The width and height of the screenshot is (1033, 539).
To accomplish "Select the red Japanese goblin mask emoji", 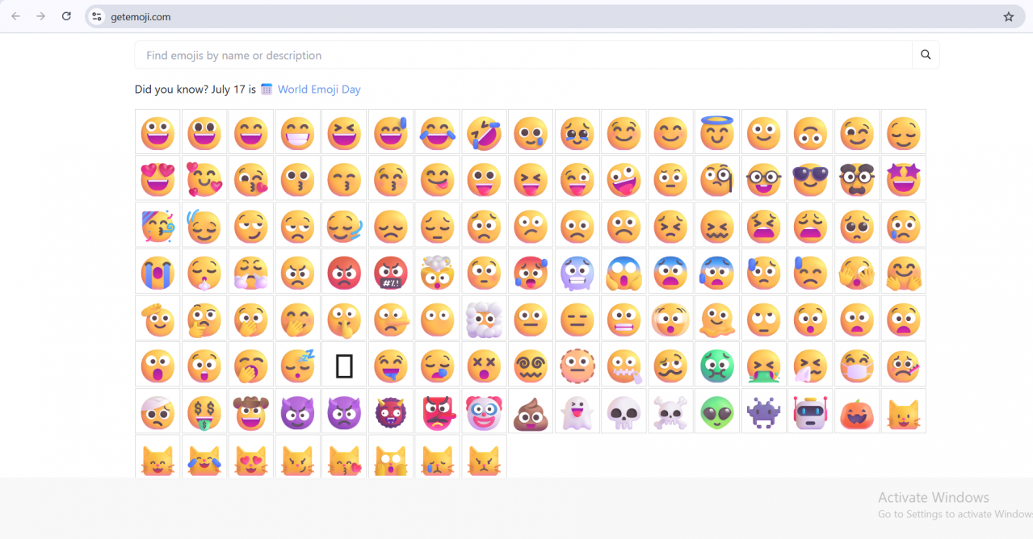I will click(x=438, y=413).
